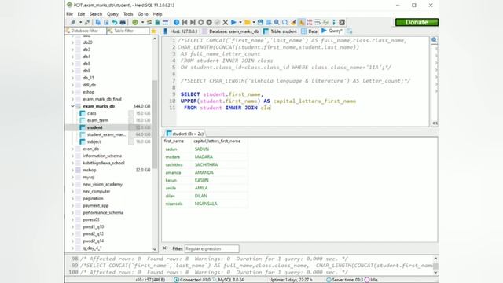Click the Find text magnifier icon
Screen dimensions: 503x283
coord(277,22)
